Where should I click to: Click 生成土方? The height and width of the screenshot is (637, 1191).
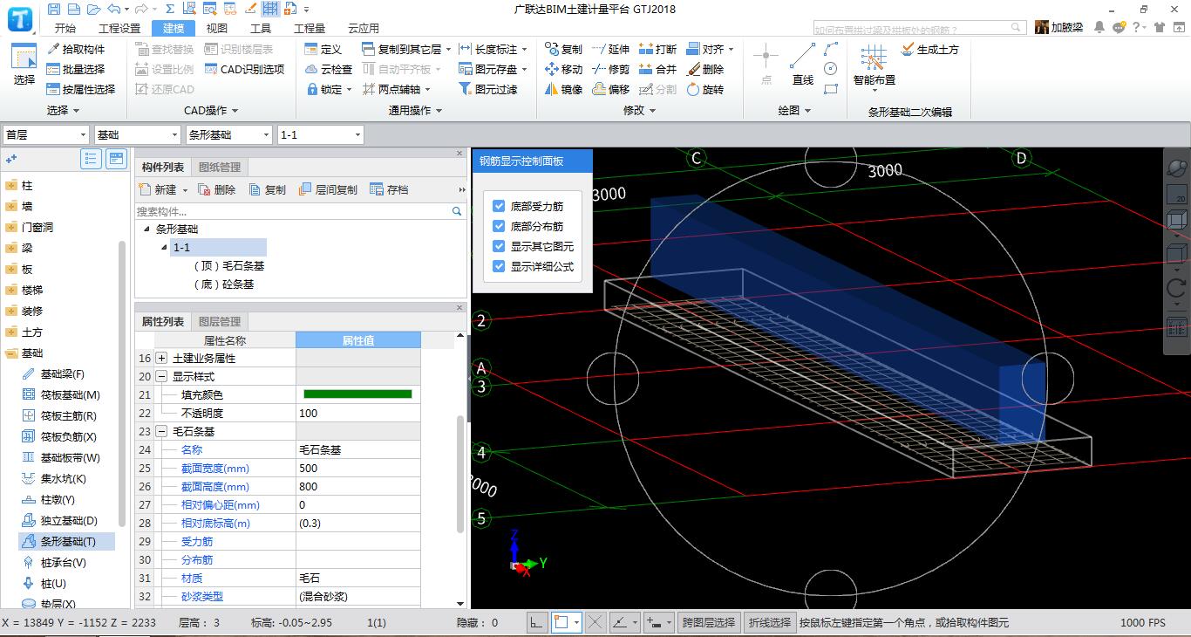coord(929,49)
